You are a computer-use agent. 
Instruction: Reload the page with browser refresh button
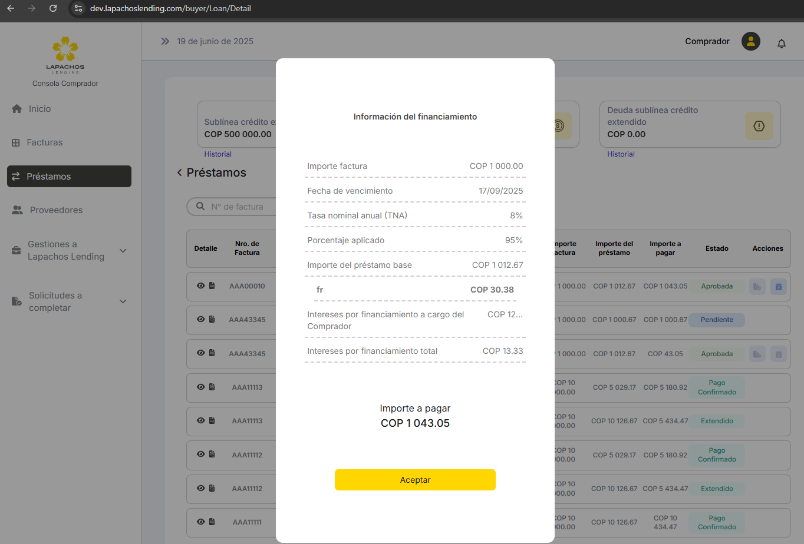pos(53,8)
